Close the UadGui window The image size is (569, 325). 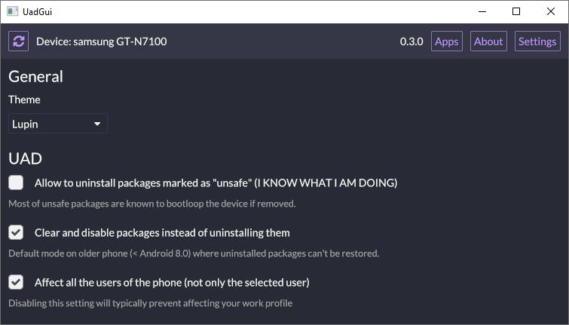pyautogui.click(x=551, y=11)
